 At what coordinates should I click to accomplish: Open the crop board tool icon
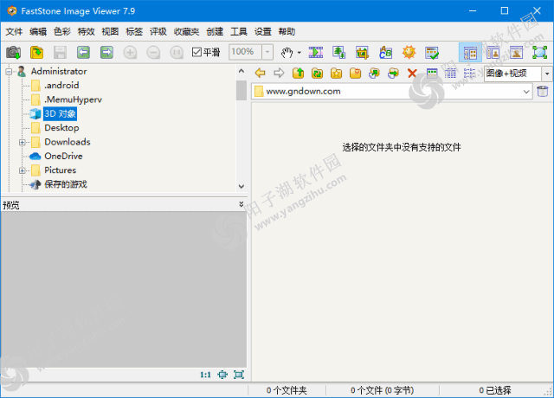click(362, 53)
